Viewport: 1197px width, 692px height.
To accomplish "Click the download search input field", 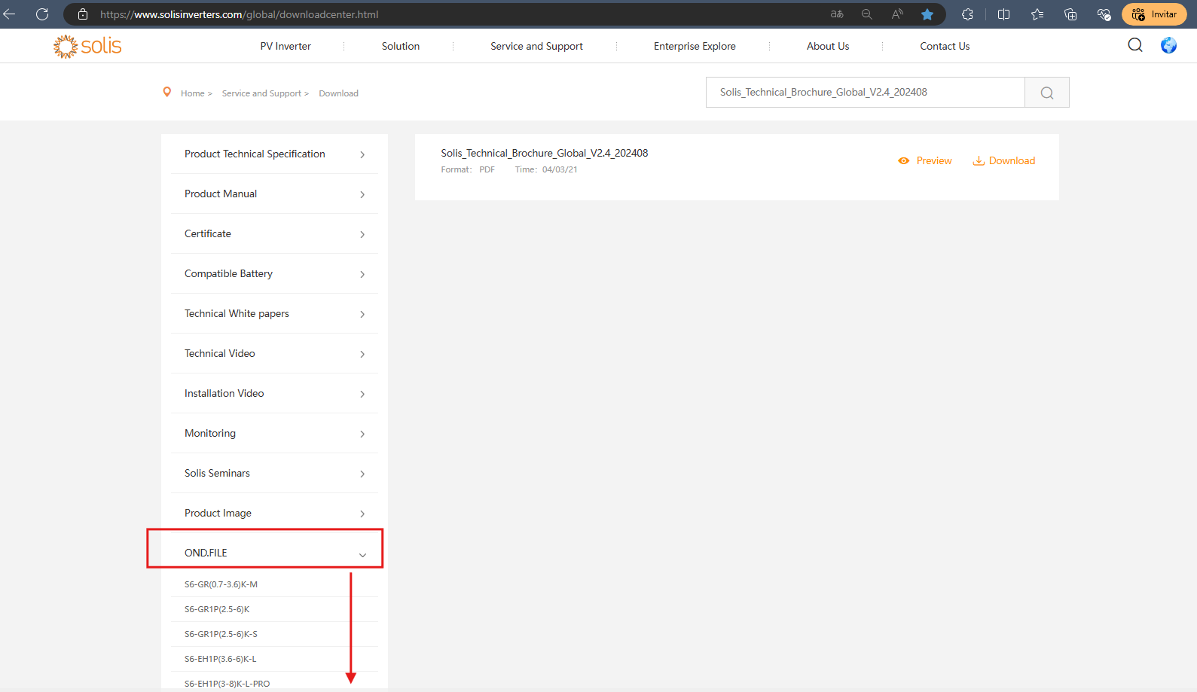I will pos(865,93).
